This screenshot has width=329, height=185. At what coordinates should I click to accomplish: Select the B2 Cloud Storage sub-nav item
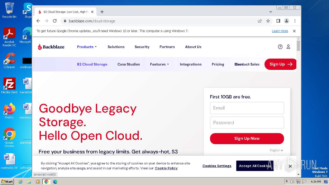tap(92, 64)
